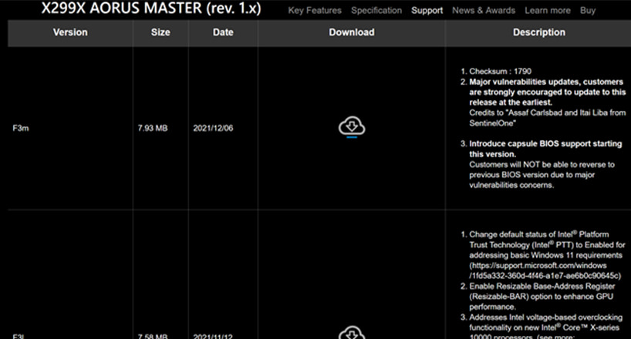Click Introduce capsule BIOS support text
Viewport: 631px width, 339px height.
pyautogui.click(x=545, y=149)
